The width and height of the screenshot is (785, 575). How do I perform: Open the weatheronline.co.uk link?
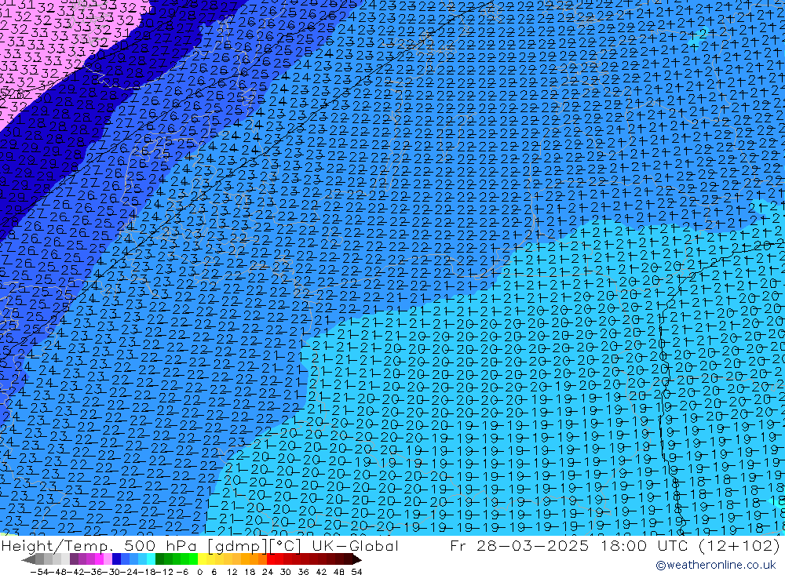click(x=715, y=565)
